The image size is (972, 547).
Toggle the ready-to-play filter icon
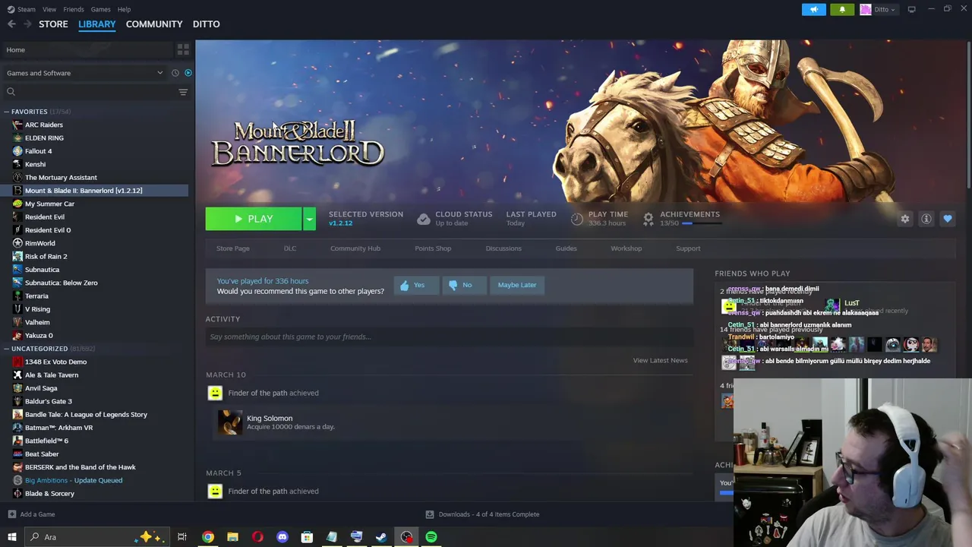188,73
